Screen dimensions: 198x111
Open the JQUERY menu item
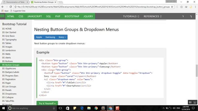pos(88,16)
